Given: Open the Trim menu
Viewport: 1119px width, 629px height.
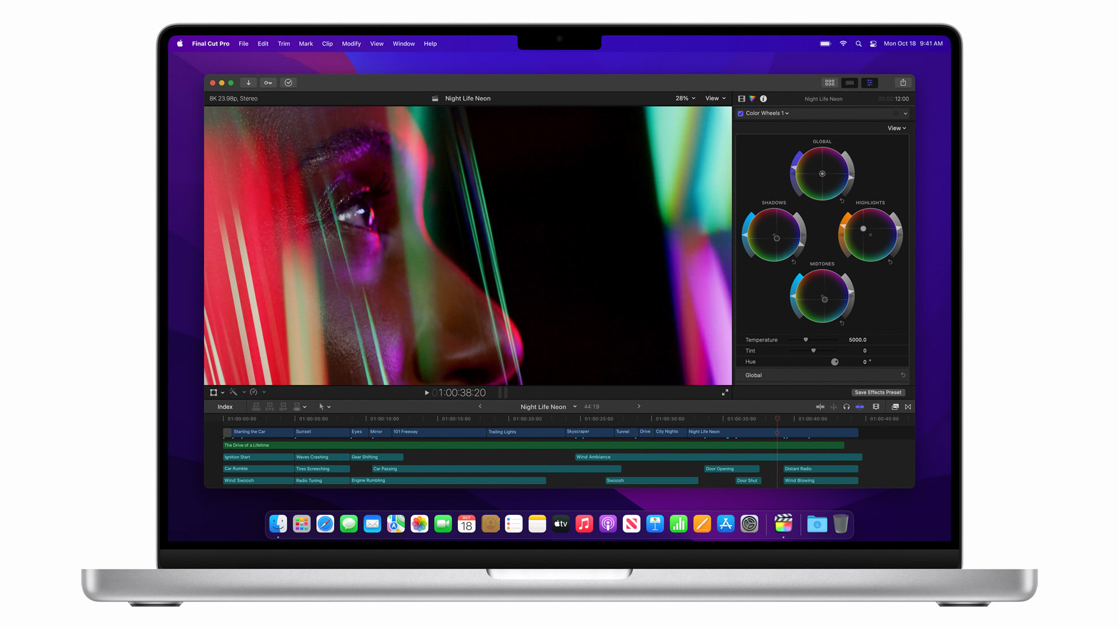Looking at the screenshot, I should point(284,44).
